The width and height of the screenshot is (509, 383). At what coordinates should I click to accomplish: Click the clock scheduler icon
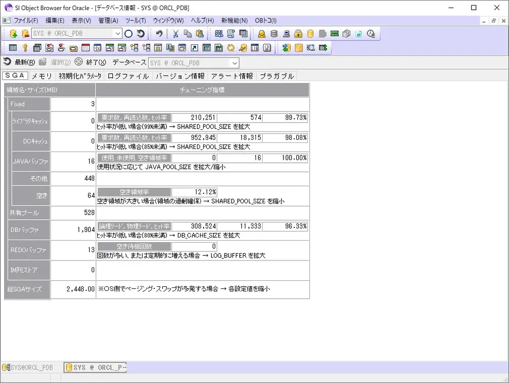point(371,34)
